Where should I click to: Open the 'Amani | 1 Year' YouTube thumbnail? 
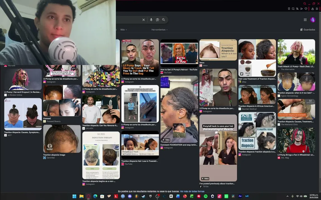pyautogui.click(x=140, y=145)
